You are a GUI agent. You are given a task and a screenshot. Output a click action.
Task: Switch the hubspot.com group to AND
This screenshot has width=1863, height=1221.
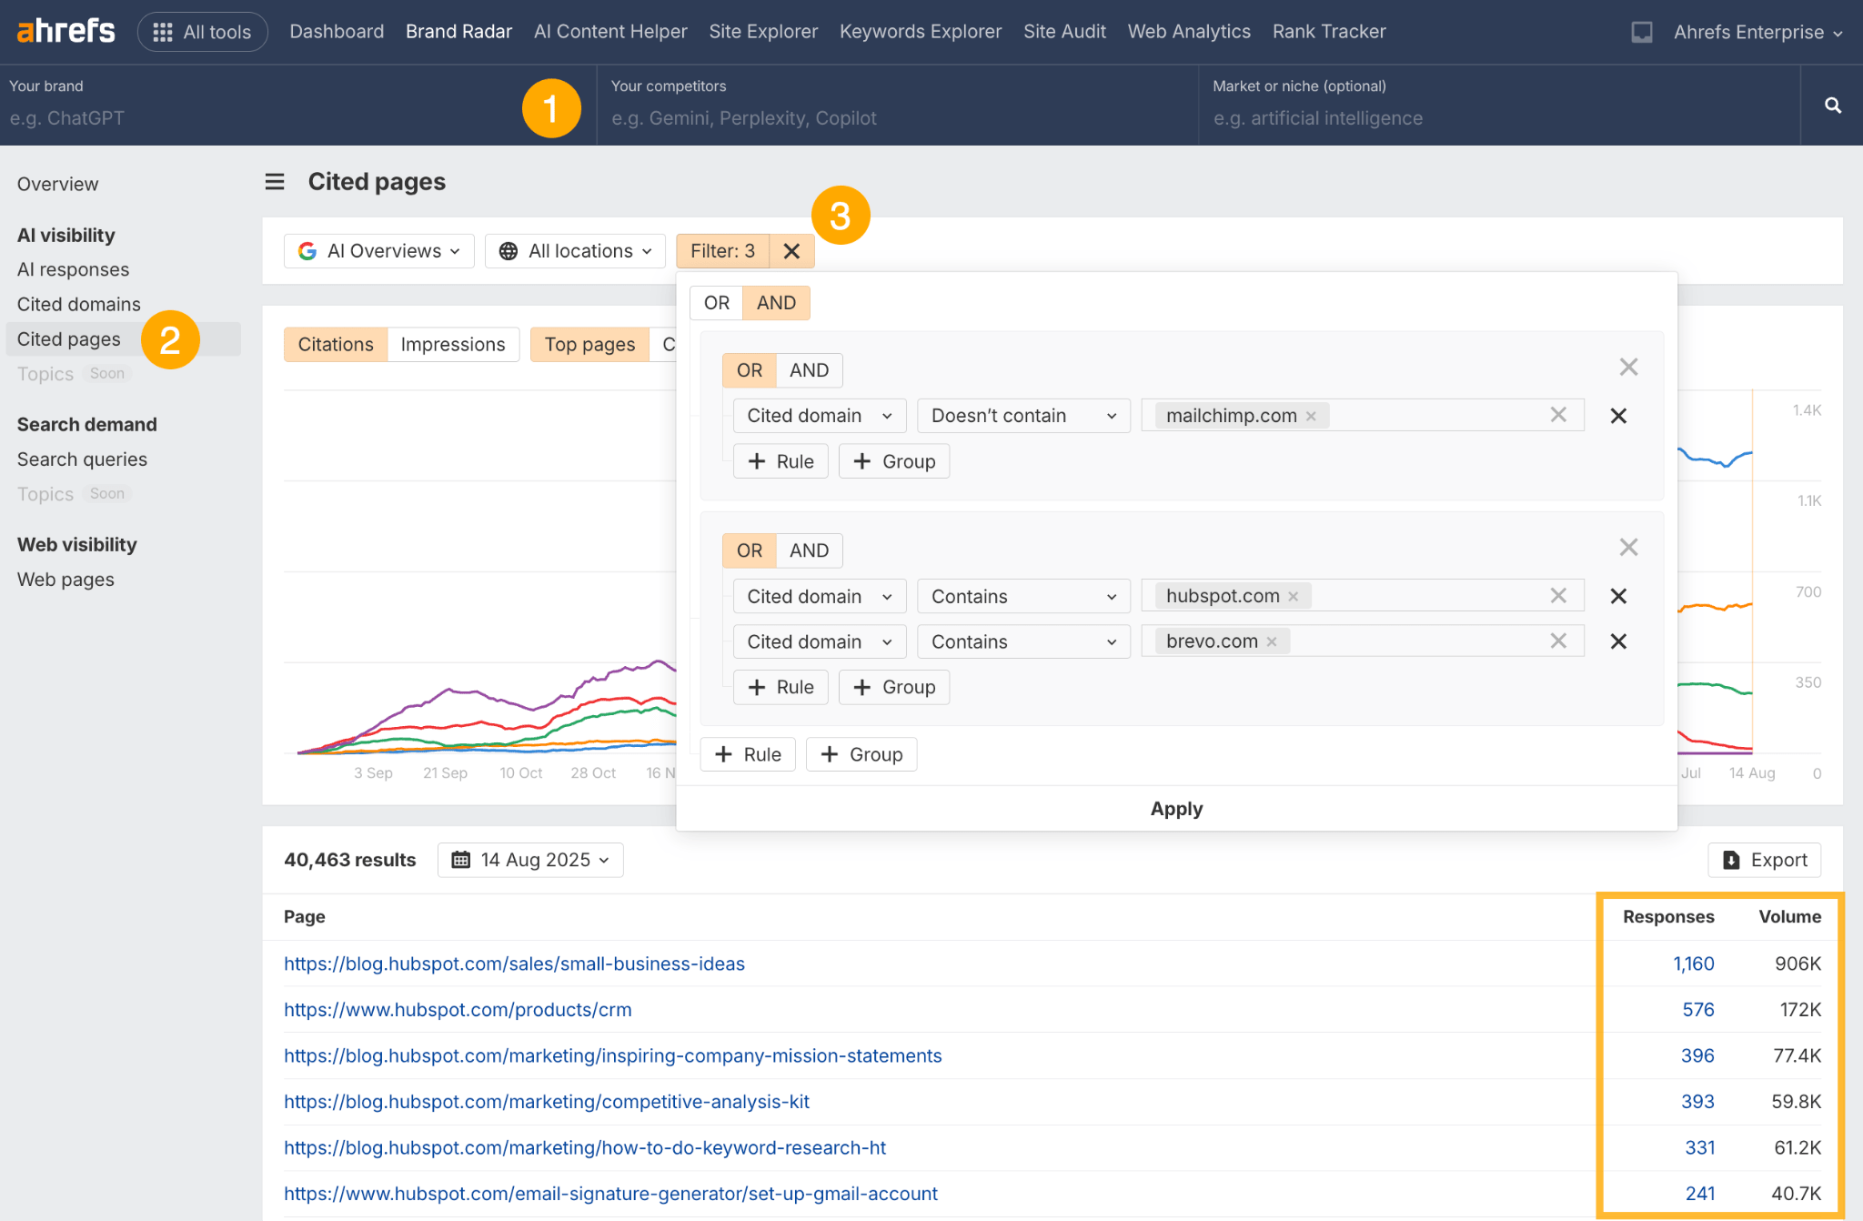pyautogui.click(x=808, y=550)
